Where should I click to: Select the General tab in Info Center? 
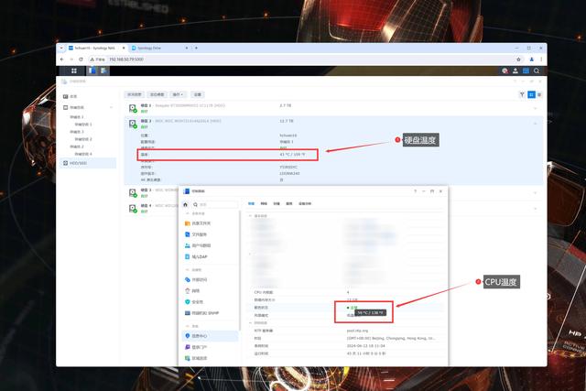pos(252,203)
